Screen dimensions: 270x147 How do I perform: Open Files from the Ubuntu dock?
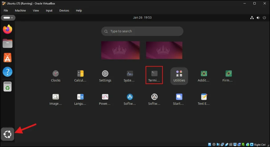7,43
